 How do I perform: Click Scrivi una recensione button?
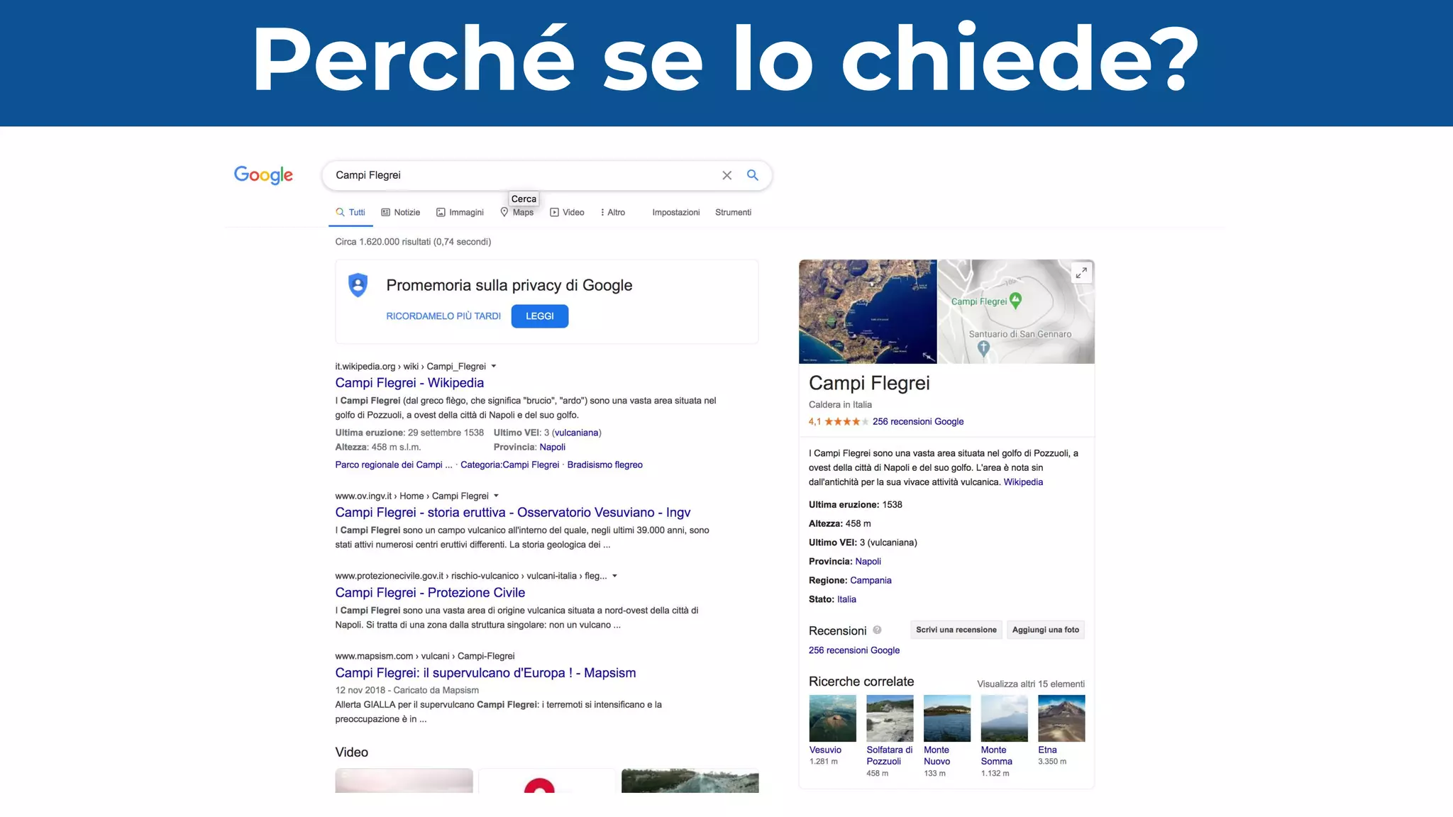(956, 630)
